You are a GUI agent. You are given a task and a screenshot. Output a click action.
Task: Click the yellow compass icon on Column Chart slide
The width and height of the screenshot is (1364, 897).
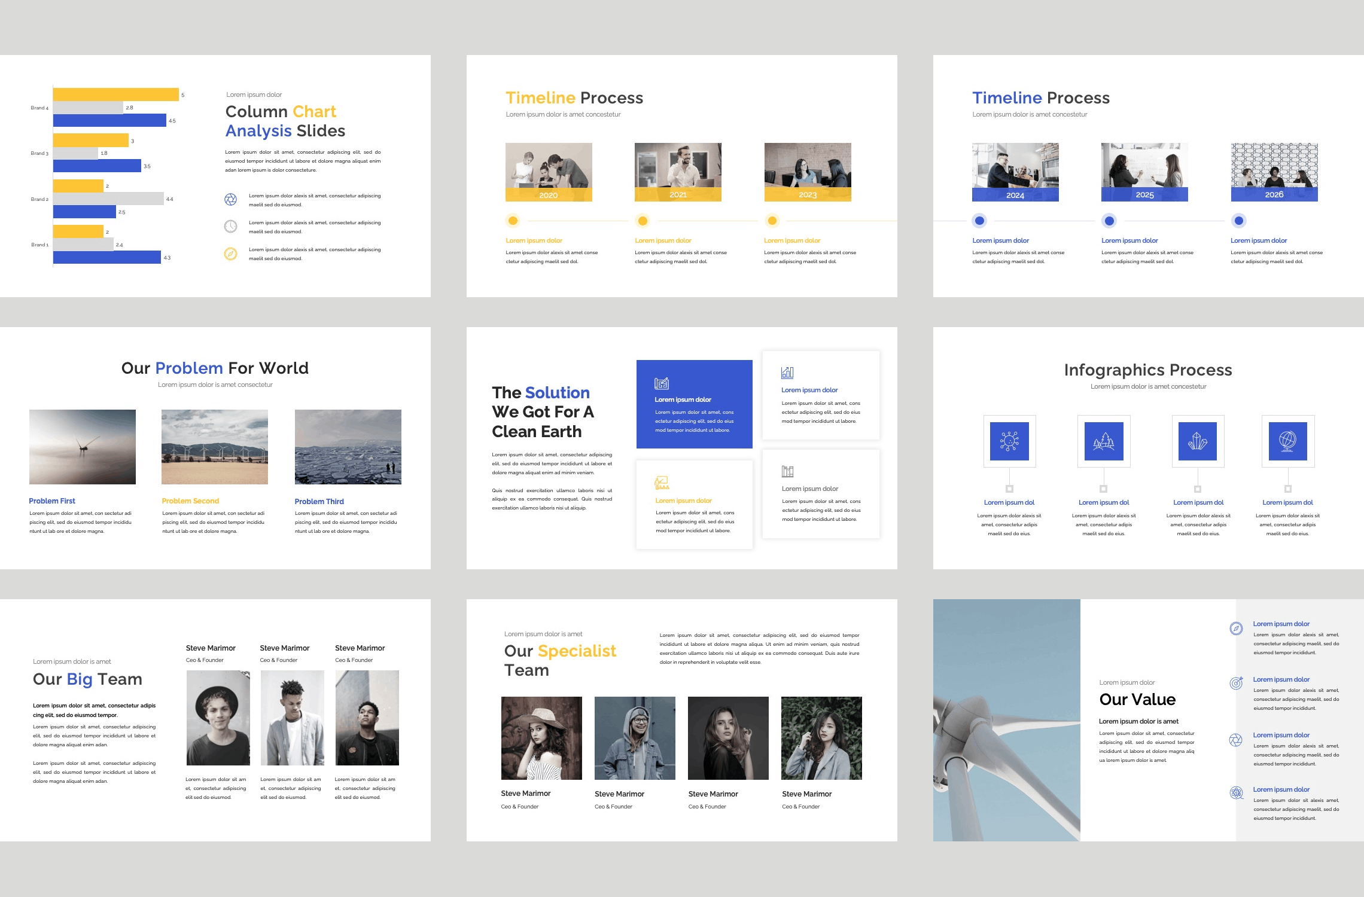[x=230, y=254]
